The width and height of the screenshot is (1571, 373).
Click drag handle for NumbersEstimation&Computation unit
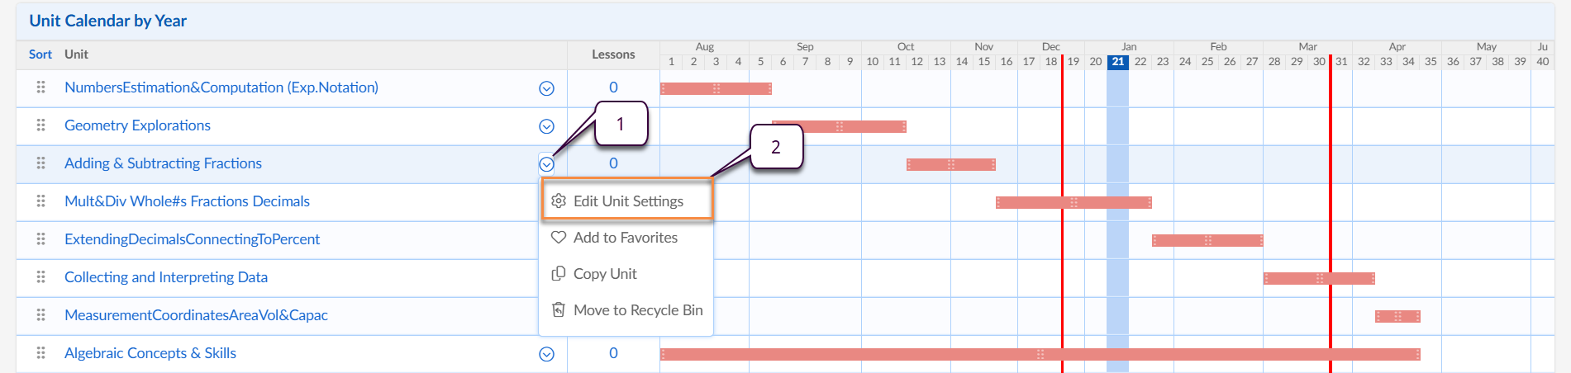coord(40,87)
